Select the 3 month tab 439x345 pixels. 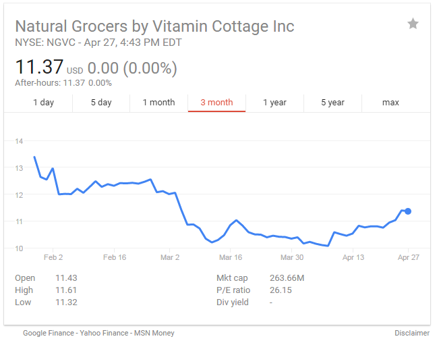point(216,103)
